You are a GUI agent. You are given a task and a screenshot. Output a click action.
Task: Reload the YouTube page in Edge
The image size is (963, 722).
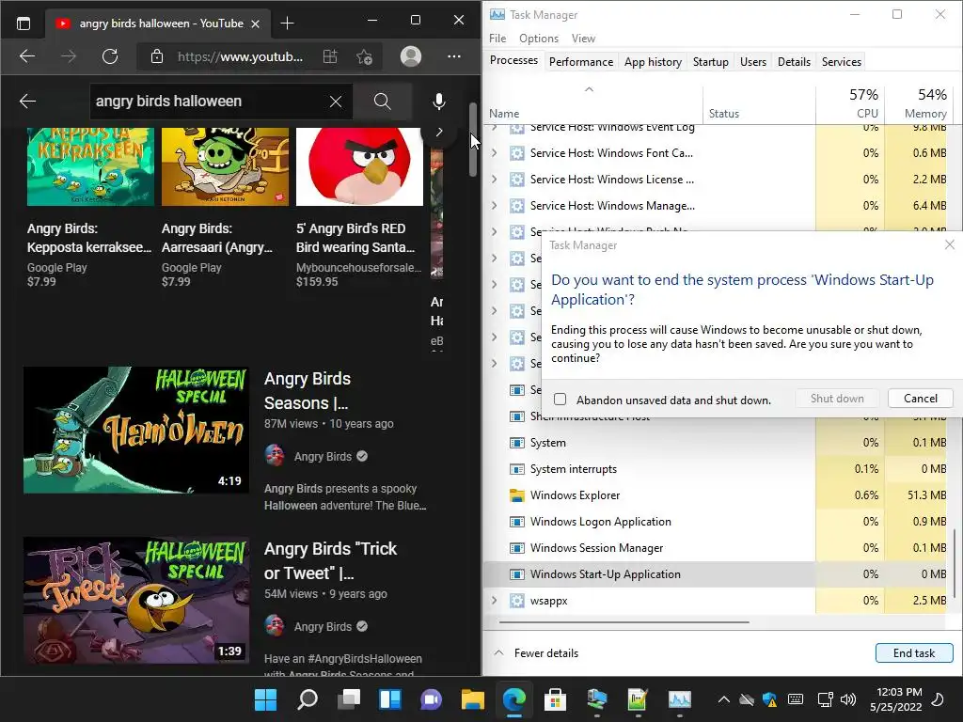pos(110,56)
